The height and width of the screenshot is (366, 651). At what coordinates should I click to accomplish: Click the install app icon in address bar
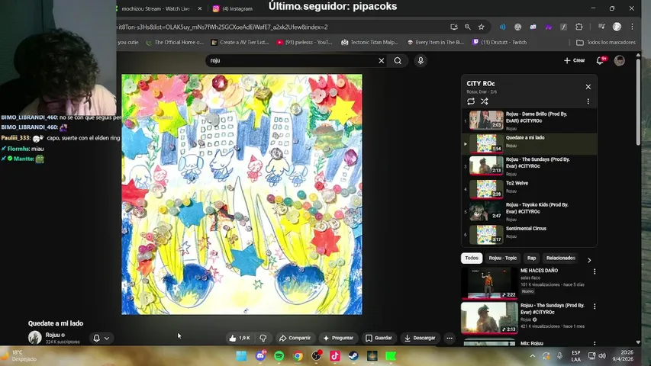click(x=454, y=27)
